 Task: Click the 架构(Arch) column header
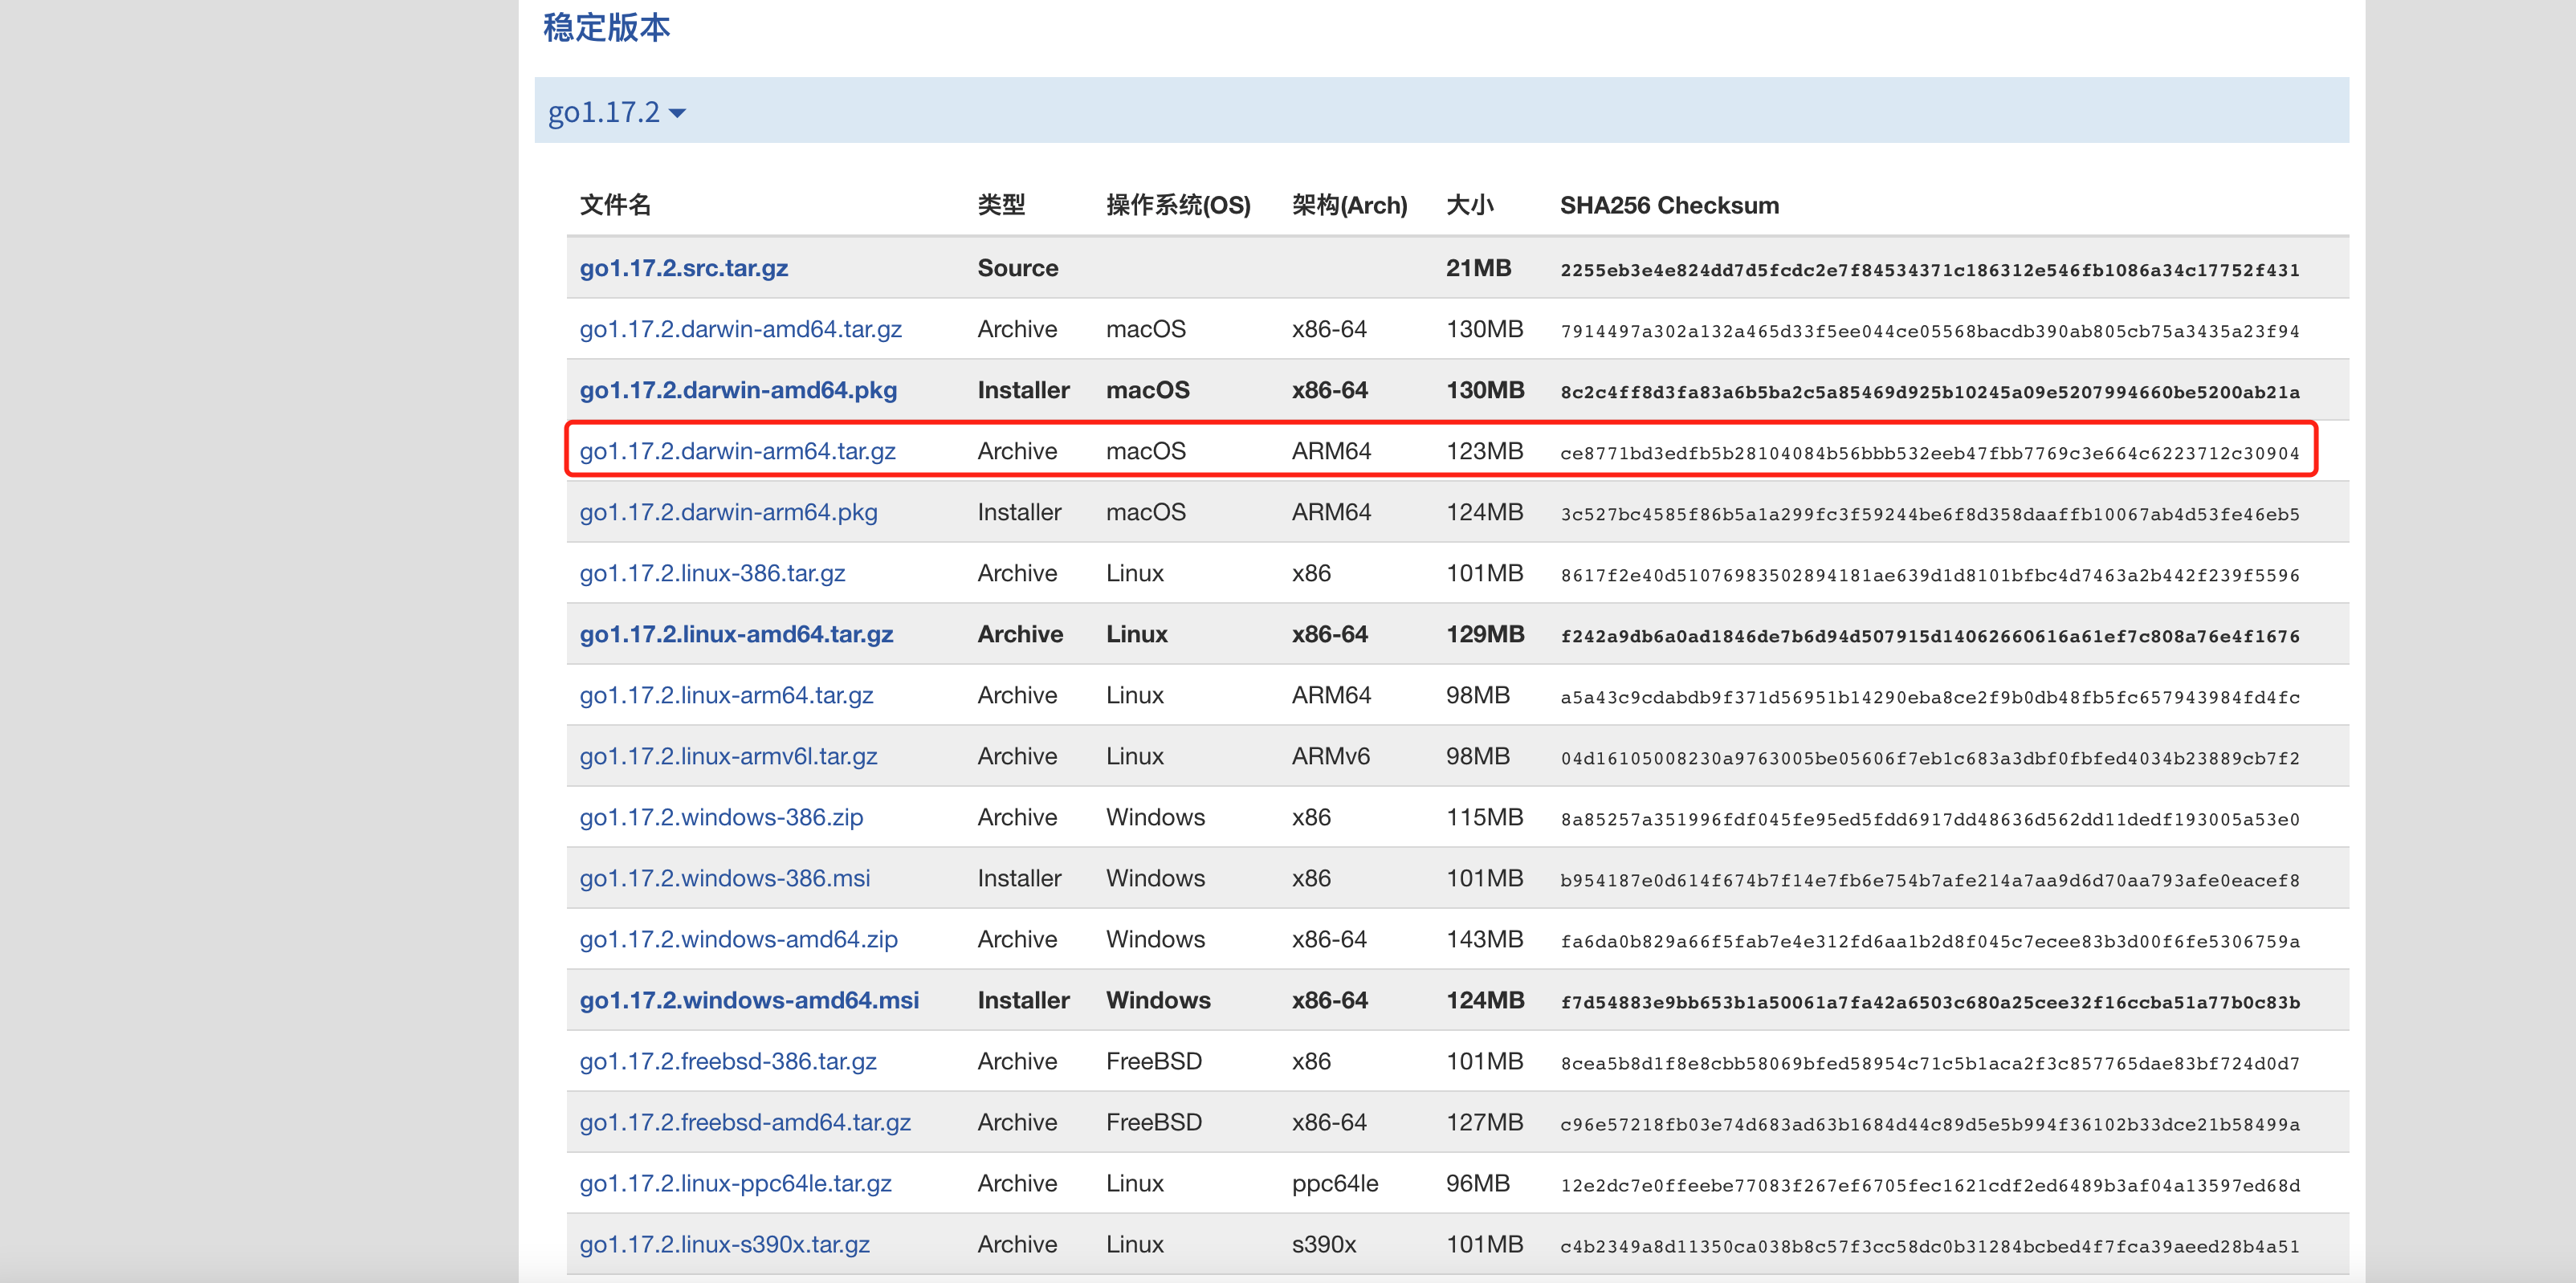[1349, 205]
